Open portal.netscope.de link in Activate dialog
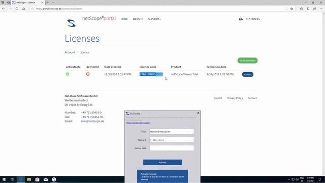This screenshot has width=325, height=183. [138, 123]
